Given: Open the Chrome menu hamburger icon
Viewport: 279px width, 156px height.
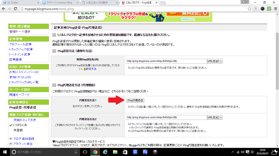Looking at the screenshot, I should (x=276, y=9).
